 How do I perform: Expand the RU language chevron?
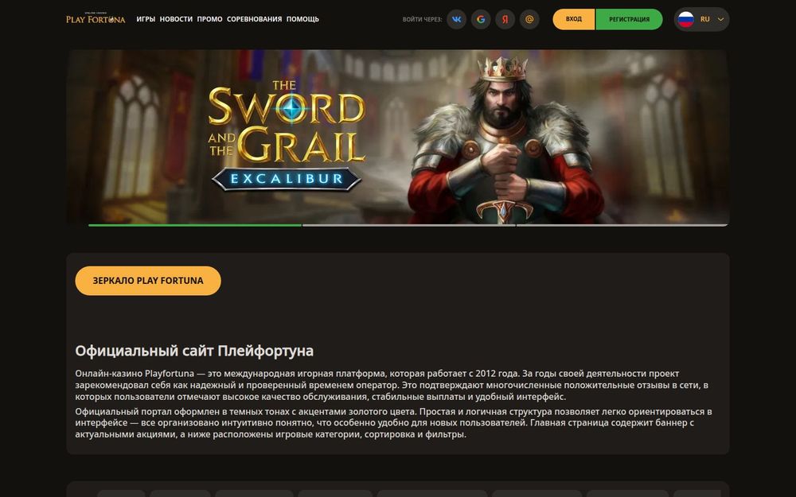point(720,19)
